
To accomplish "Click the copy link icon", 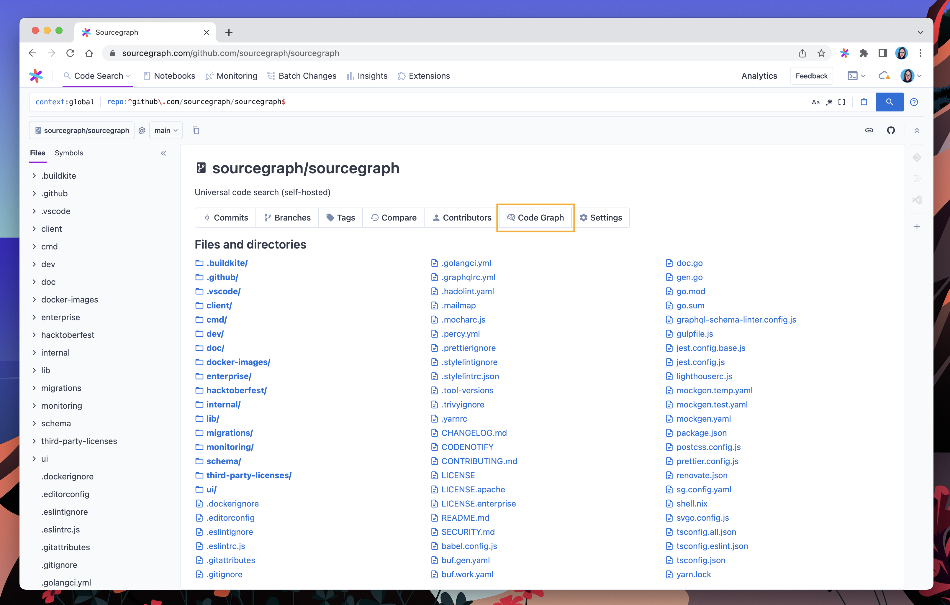I will (869, 130).
